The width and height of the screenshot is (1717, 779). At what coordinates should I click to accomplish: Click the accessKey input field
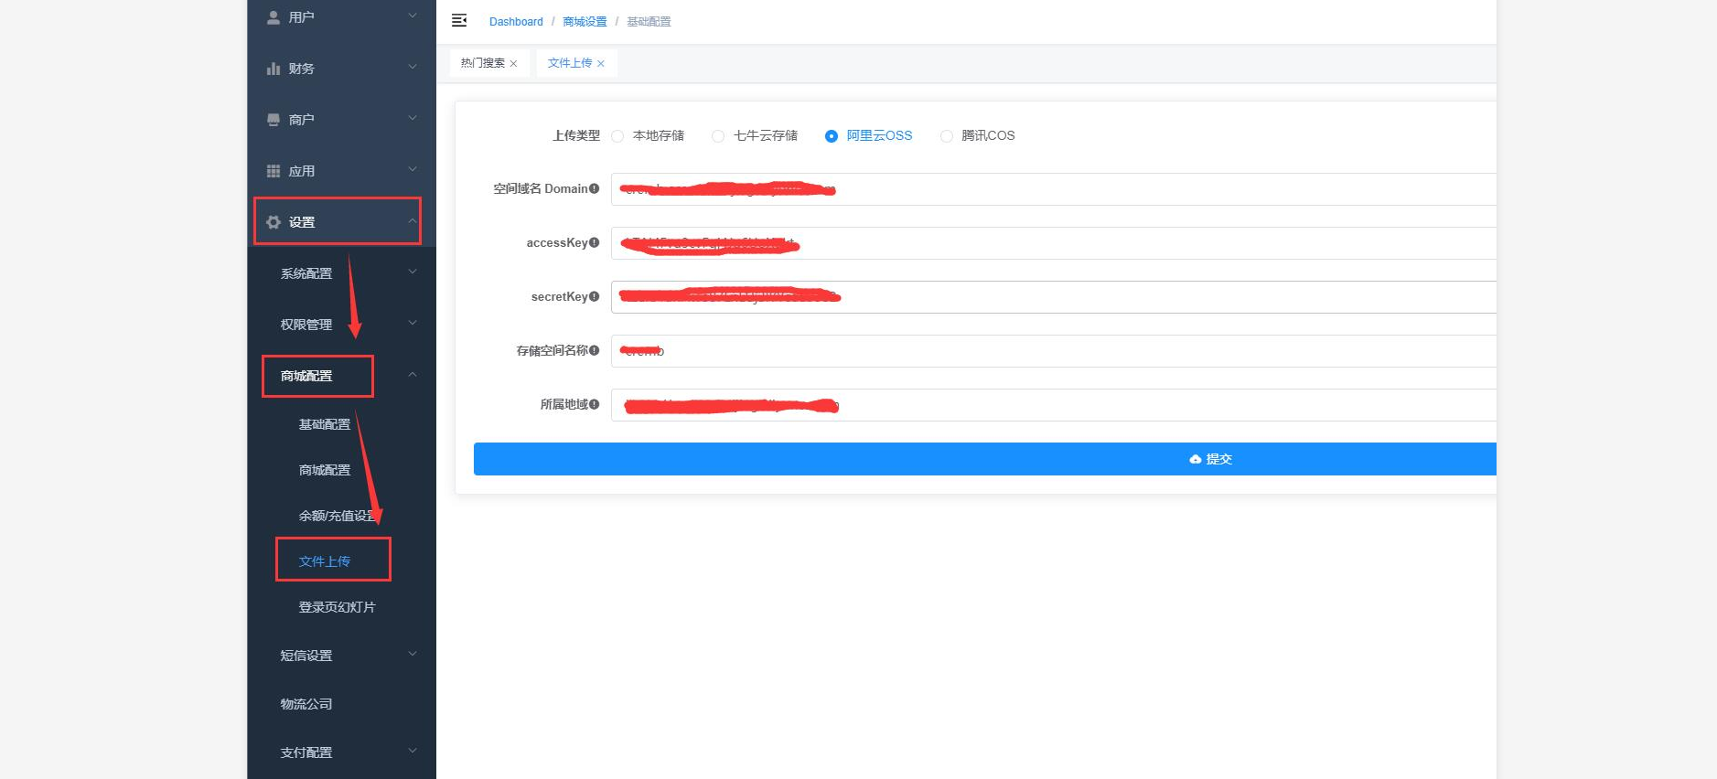pos(1054,243)
